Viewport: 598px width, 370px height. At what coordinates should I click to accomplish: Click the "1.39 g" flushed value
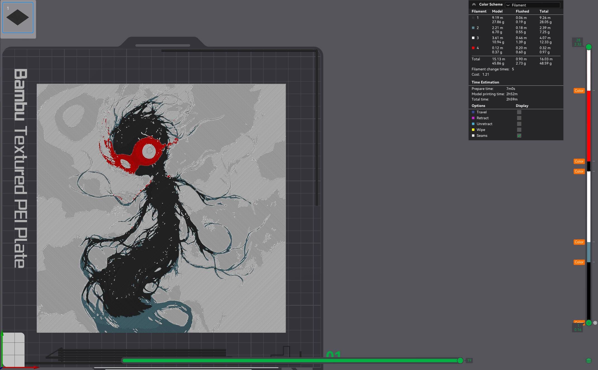pos(521,42)
